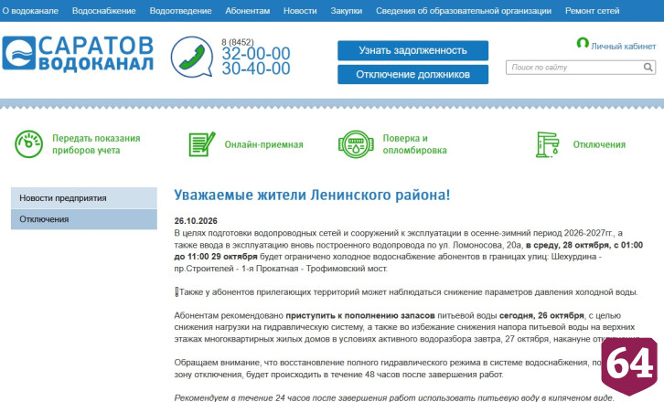Click the Узнать задолженность button
This screenshot has height=402, width=664.
click(x=412, y=50)
